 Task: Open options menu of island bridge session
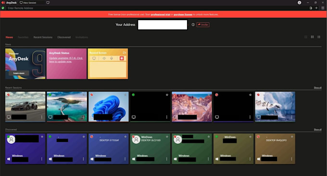pos(83,117)
